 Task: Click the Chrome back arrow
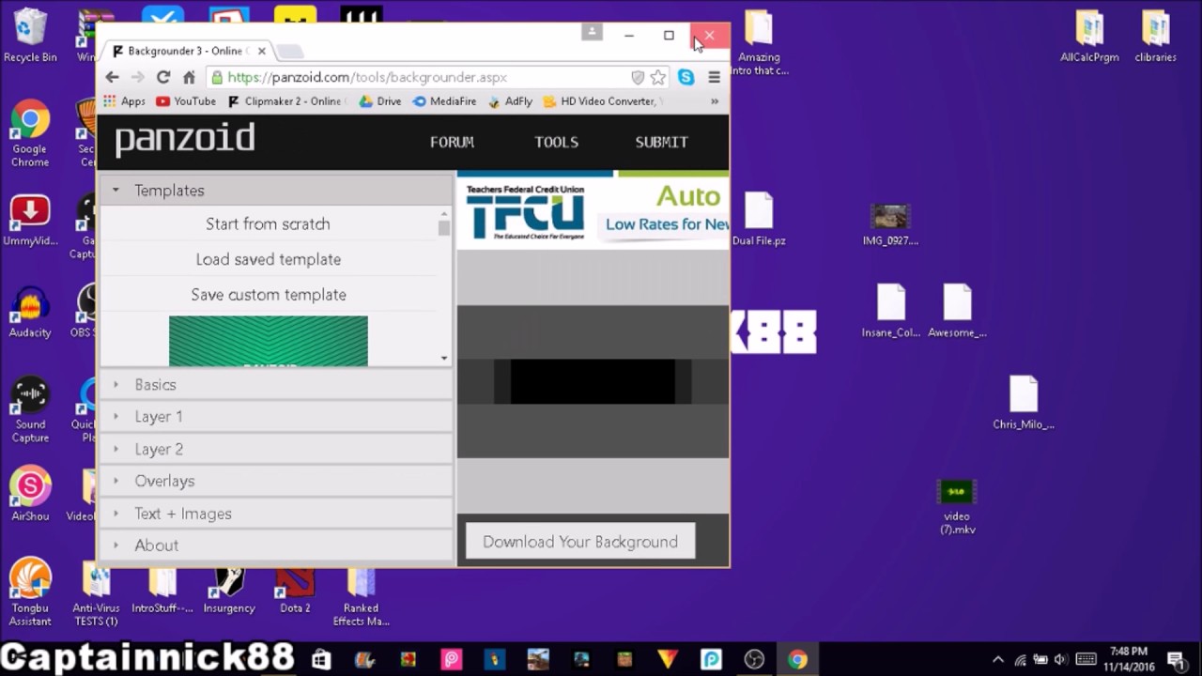click(x=112, y=78)
